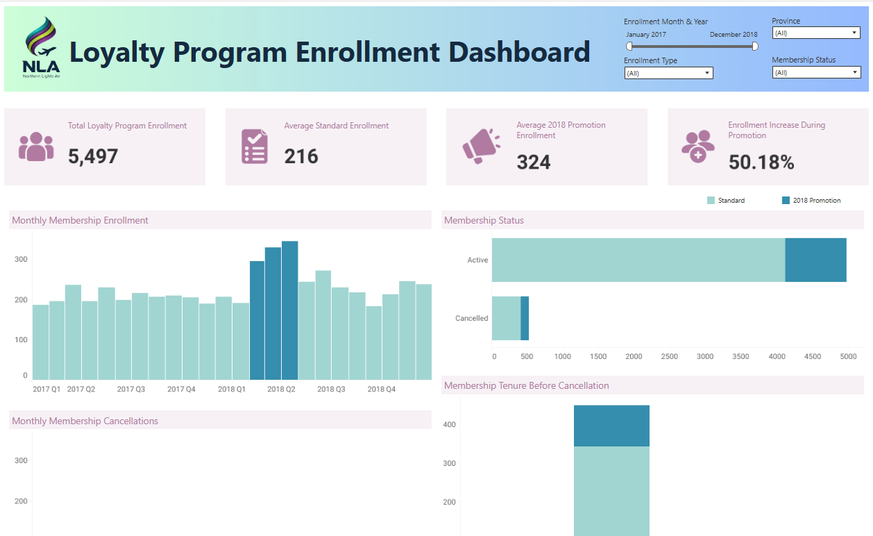The width and height of the screenshot is (873, 536).
Task: Open the Province filter dropdown
Action: point(816,33)
